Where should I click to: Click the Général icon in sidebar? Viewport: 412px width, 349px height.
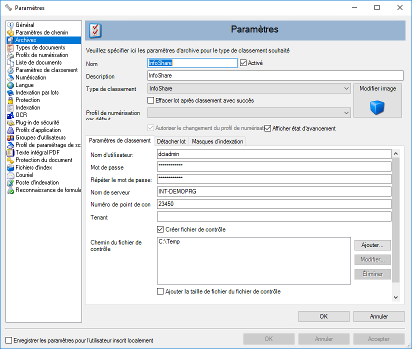click(x=10, y=25)
